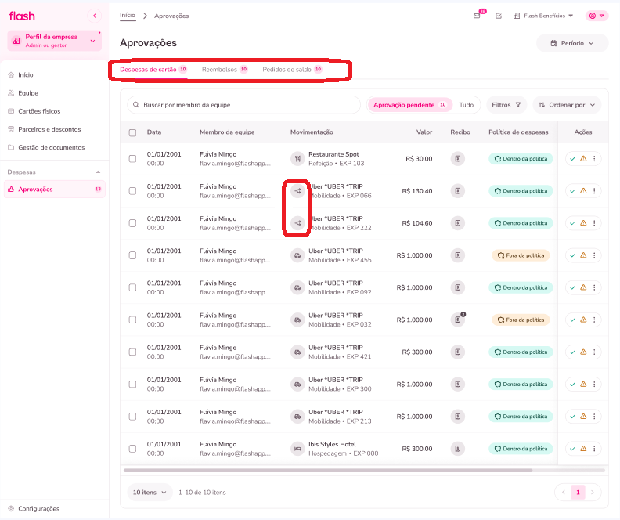Click the flash logo
The width and height of the screenshot is (620, 520).
[x=22, y=16]
